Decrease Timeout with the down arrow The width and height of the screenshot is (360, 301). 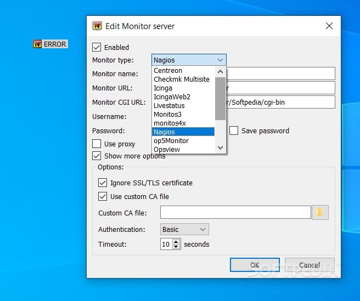[176, 246]
